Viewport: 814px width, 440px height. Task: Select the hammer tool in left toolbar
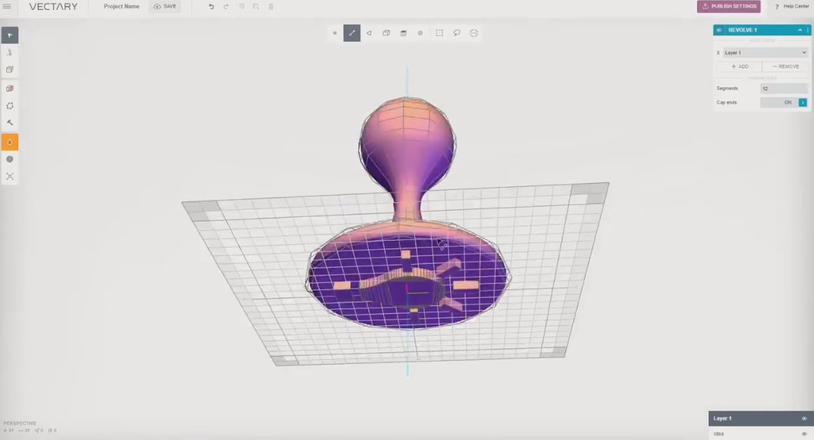(9, 123)
